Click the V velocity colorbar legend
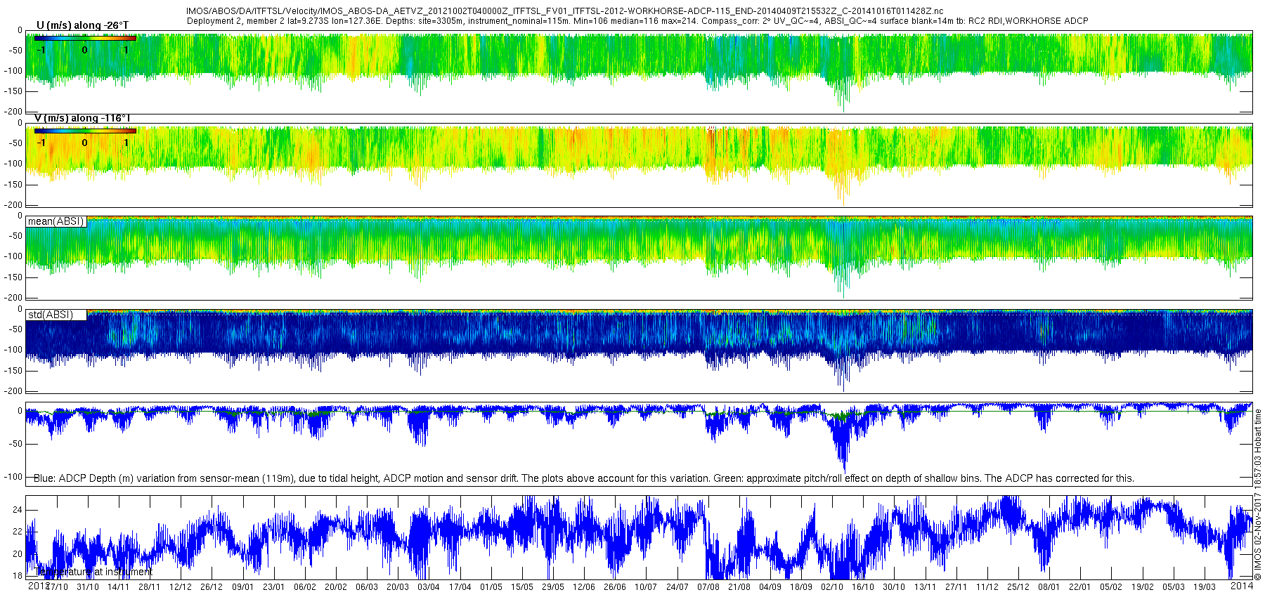Image resolution: width=1265 pixels, height=597 pixels. pos(85,131)
